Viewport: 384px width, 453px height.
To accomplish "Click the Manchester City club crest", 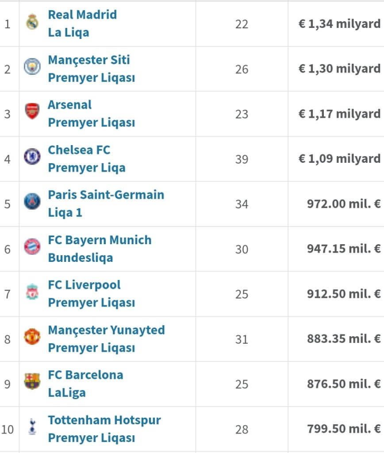I will click(x=32, y=67).
